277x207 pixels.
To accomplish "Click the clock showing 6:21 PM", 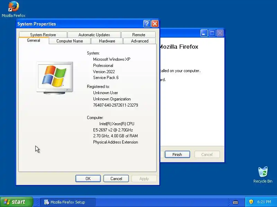I will [x=264, y=202].
